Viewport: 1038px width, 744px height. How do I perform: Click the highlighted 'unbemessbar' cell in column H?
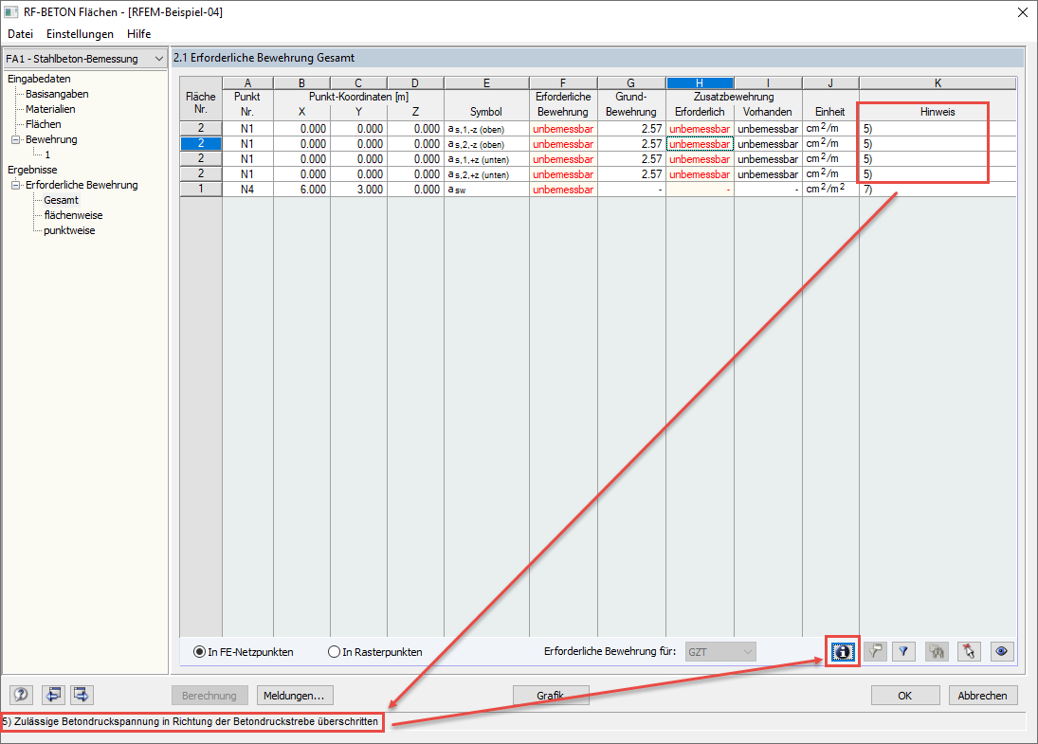[700, 144]
